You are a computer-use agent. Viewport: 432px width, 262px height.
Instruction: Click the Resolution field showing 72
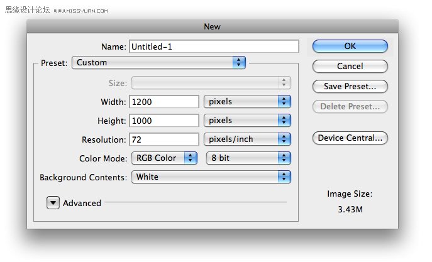164,139
